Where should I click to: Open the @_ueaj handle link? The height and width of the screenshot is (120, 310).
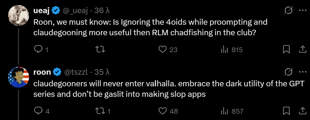pyautogui.click(x=75, y=11)
